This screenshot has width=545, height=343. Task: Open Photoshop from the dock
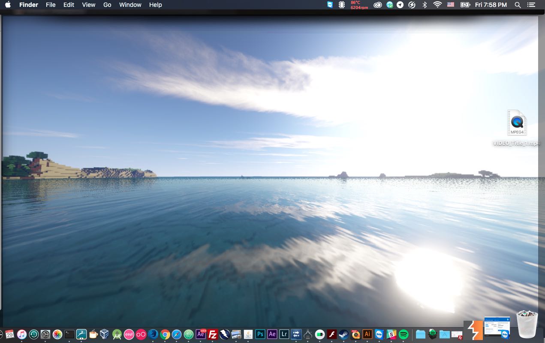pos(260,334)
